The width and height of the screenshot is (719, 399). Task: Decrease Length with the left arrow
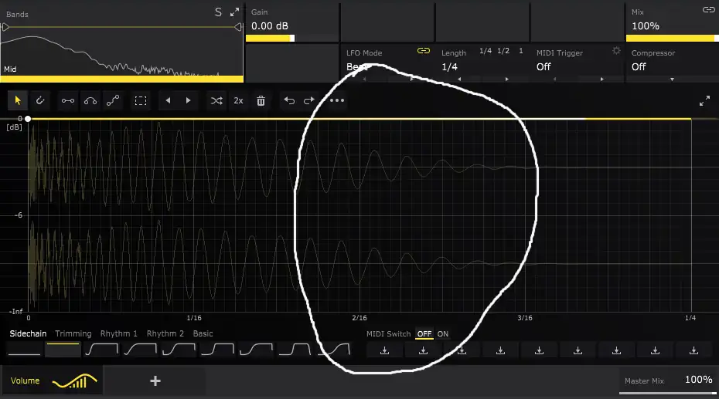[459, 79]
